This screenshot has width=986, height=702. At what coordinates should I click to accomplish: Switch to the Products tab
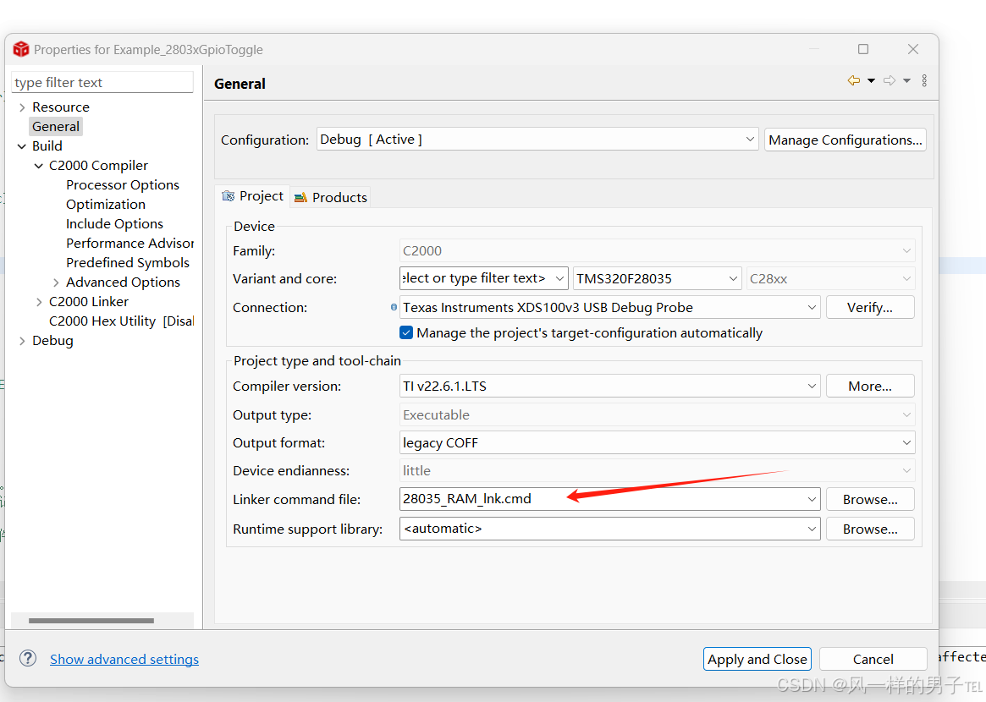(331, 197)
